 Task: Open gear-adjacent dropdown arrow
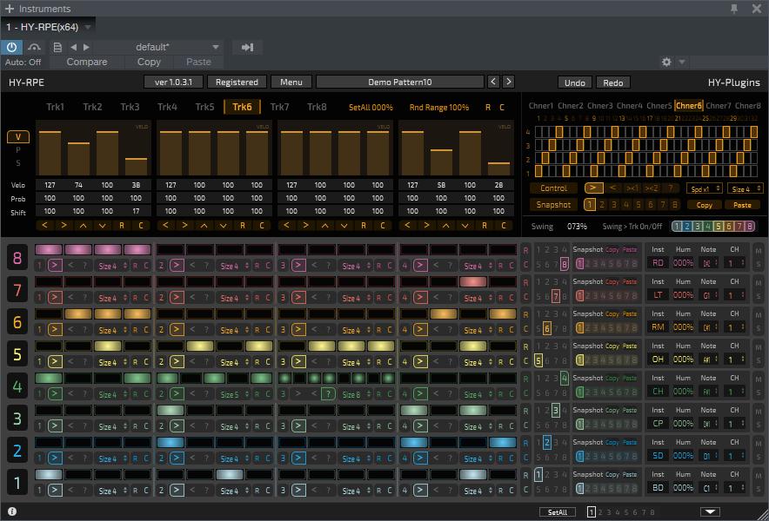(x=682, y=62)
